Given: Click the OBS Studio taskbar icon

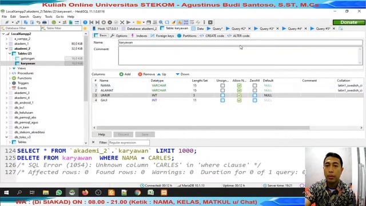Looking at the screenshot, I should (x=98, y=192).
